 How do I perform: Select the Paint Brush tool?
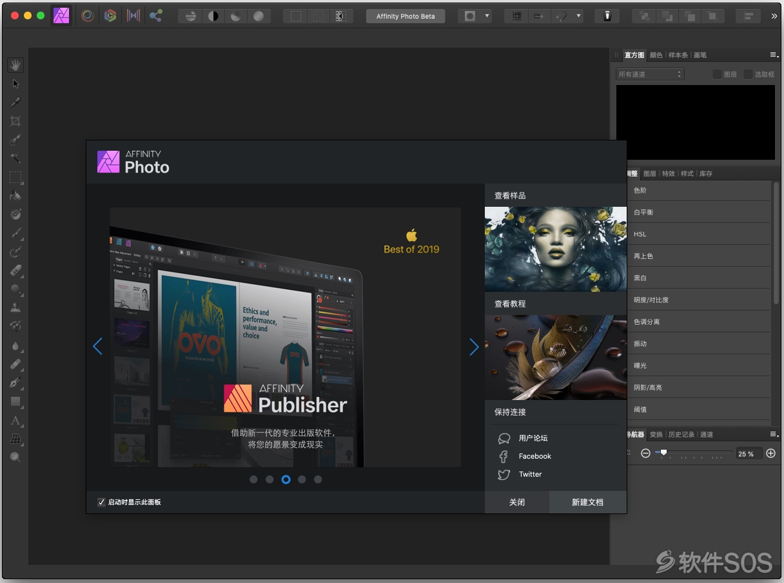pyautogui.click(x=15, y=233)
